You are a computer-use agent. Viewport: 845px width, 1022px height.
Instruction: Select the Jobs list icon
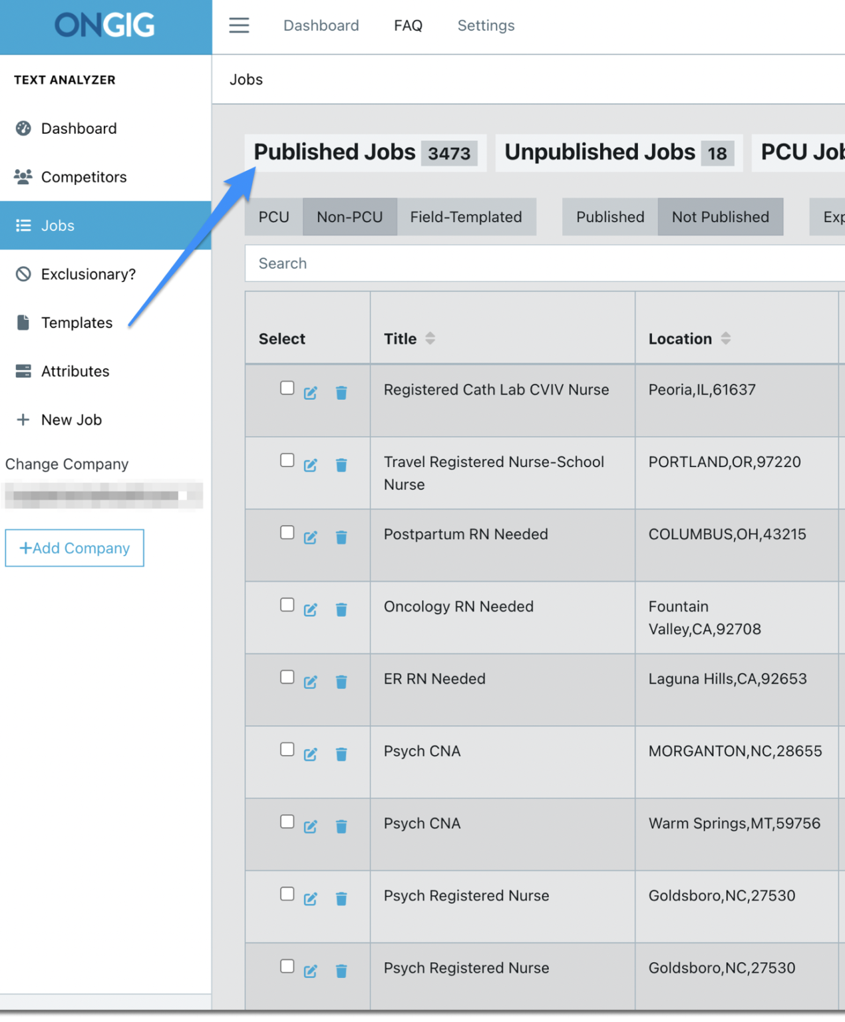point(23,226)
